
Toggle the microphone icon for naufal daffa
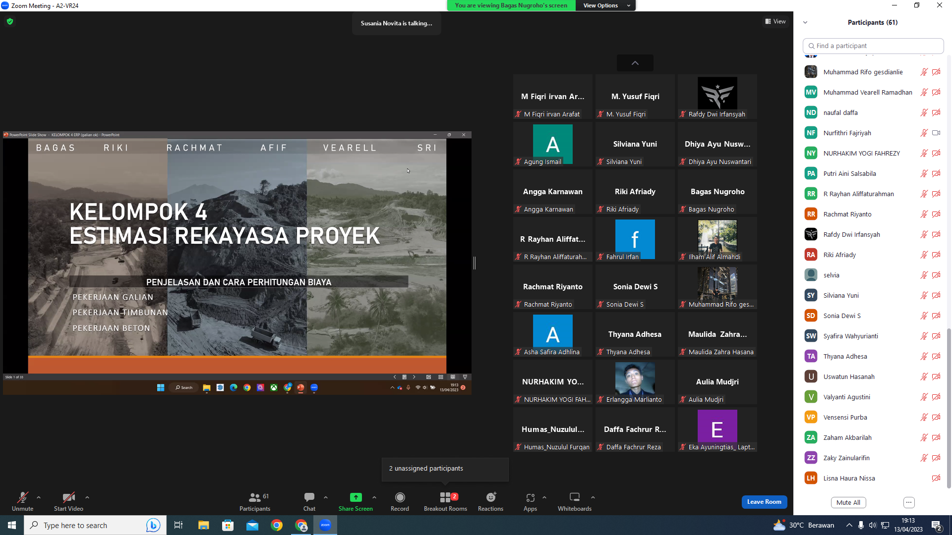(924, 112)
